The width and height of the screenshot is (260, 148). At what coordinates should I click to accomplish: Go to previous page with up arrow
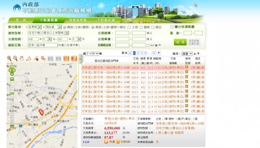click(x=130, y=53)
